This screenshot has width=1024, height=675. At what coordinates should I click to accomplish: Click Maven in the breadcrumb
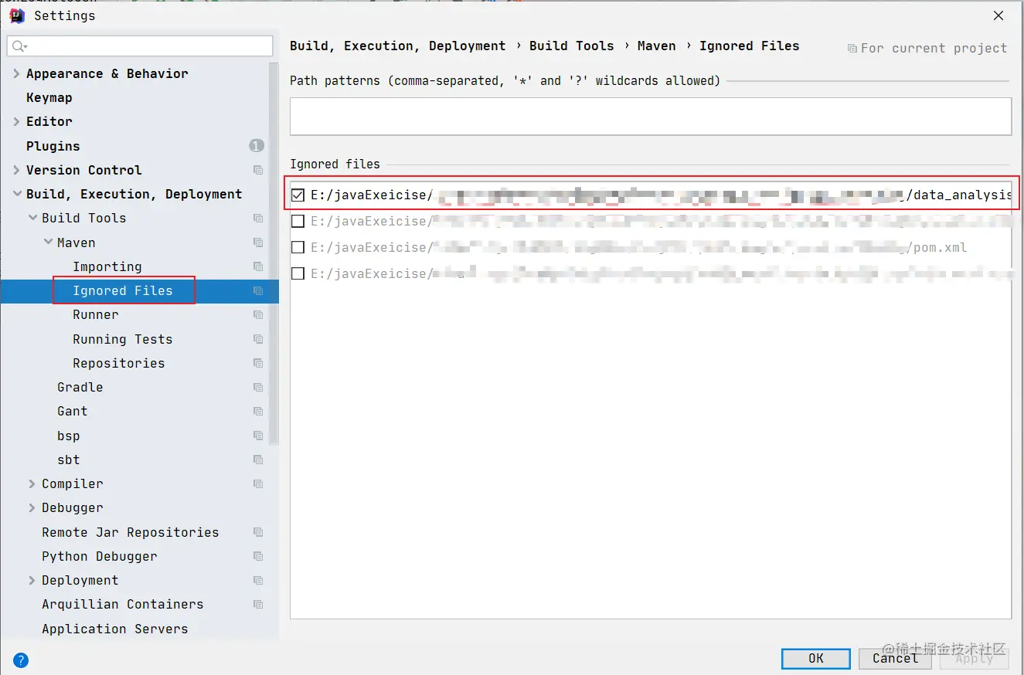click(657, 46)
